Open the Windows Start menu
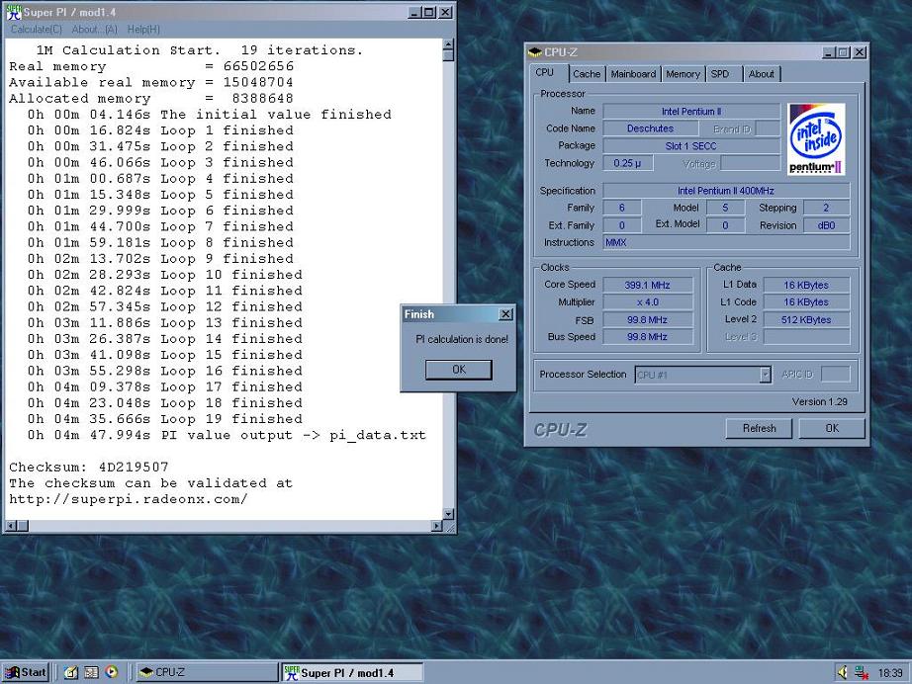This screenshot has width=912, height=684. click(x=26, y=672)
